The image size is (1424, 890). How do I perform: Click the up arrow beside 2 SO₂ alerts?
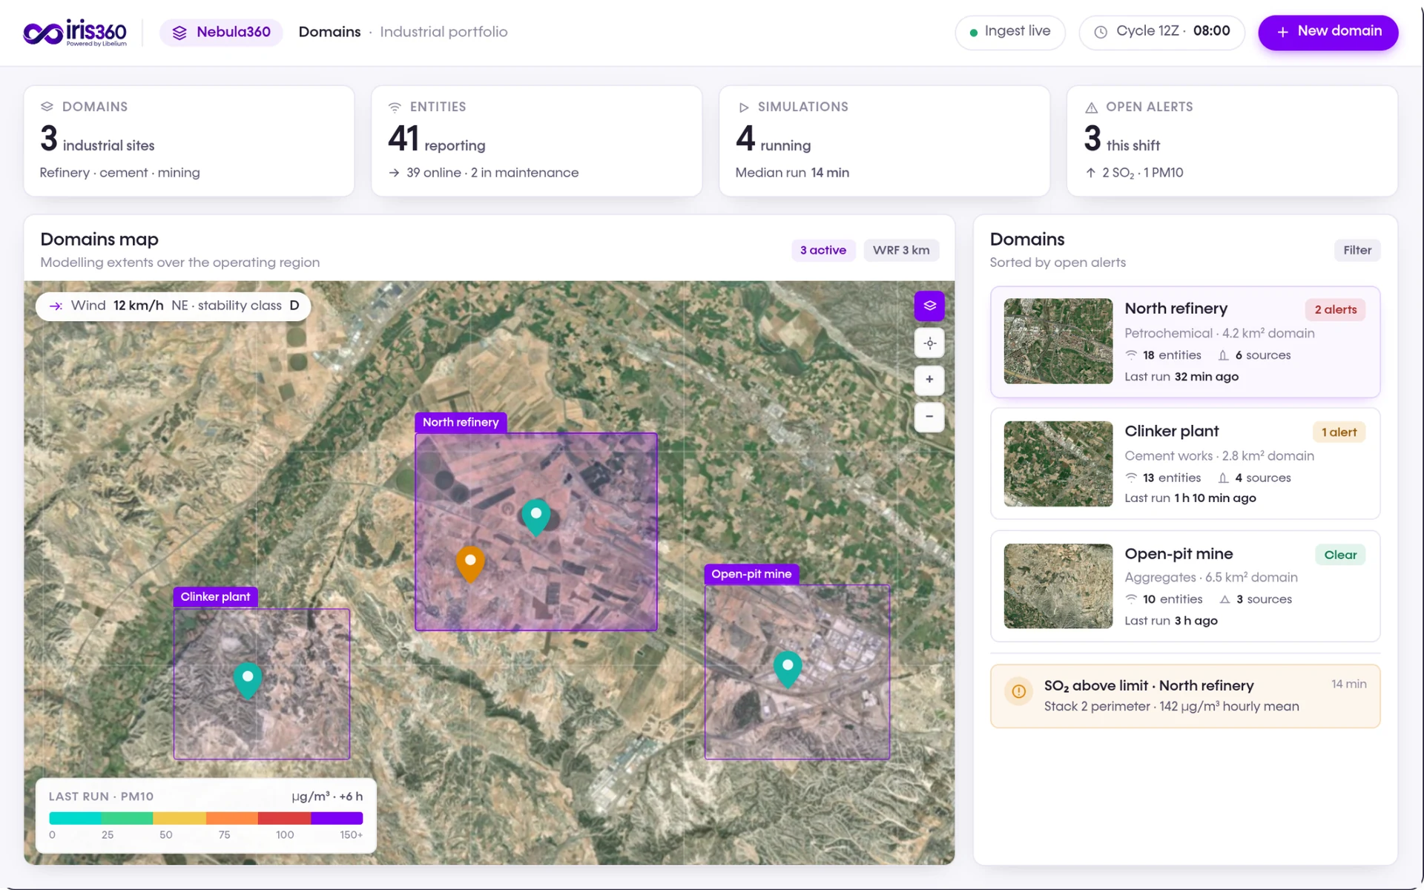1090,173
